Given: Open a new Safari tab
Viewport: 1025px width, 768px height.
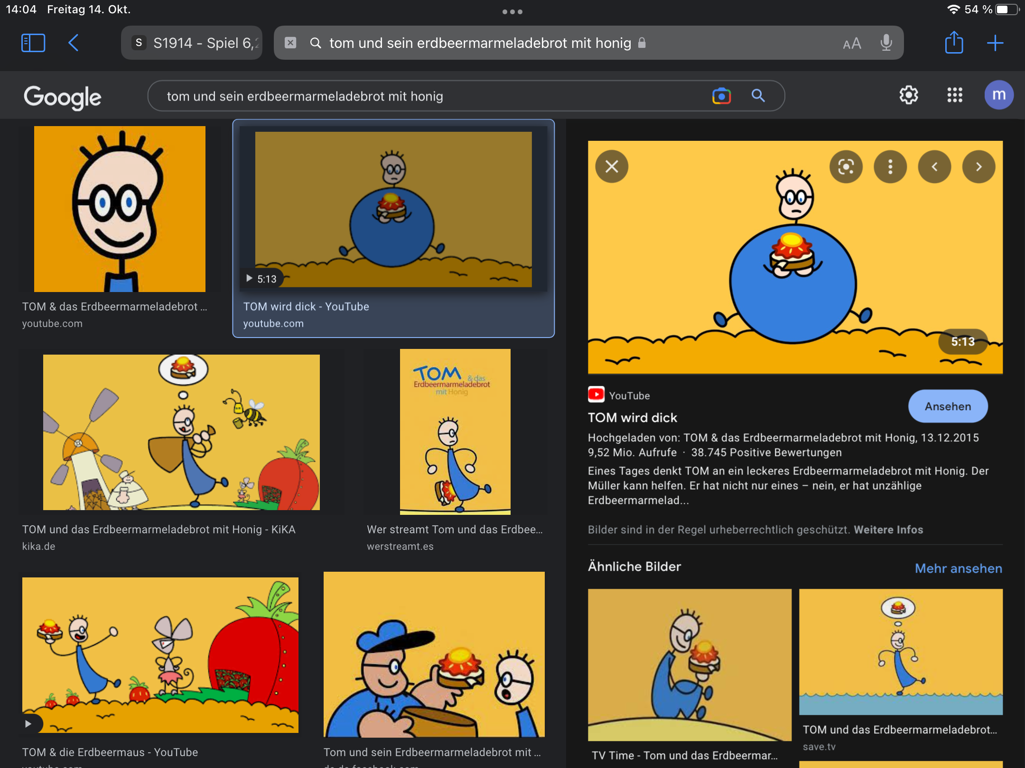Looking at the screenshot, I should click(995, 43).
